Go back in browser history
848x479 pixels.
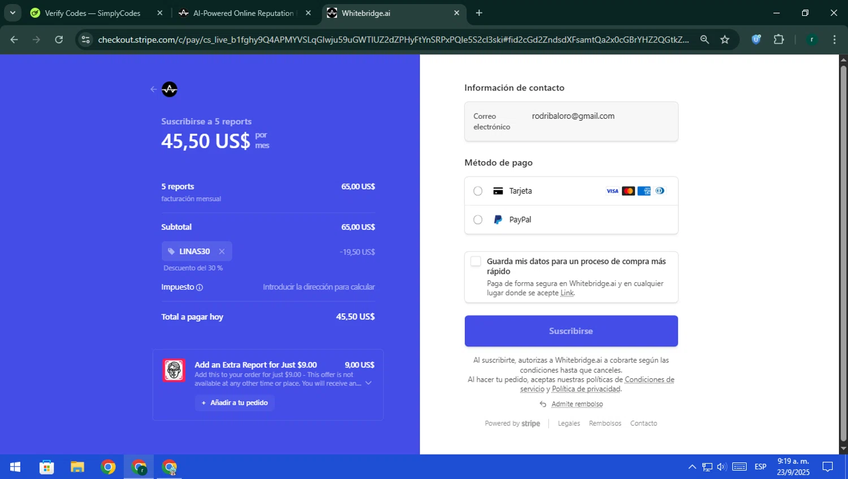tap(14, 40)
